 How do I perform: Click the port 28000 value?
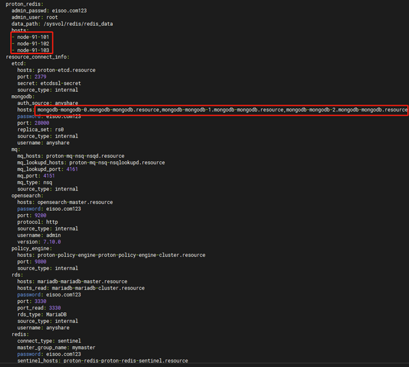pos(42,123)
